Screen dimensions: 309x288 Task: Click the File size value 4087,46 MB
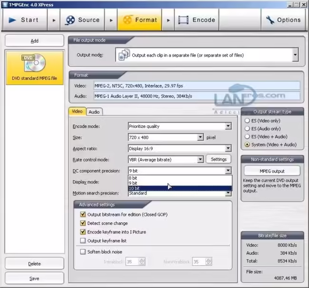[285, 278]
